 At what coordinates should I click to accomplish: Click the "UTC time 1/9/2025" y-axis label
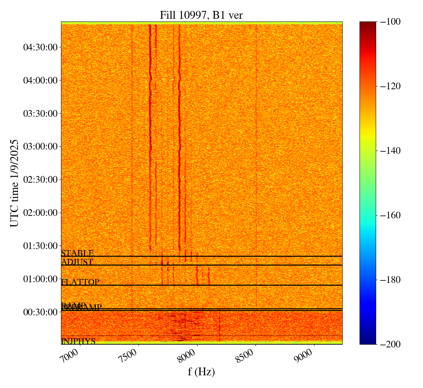coord(14,183)
